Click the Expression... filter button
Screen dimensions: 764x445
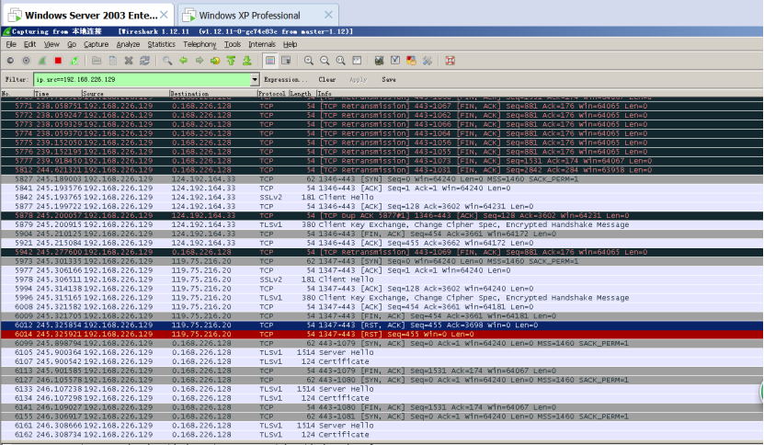pyautogui.click(x=286, y=79)
